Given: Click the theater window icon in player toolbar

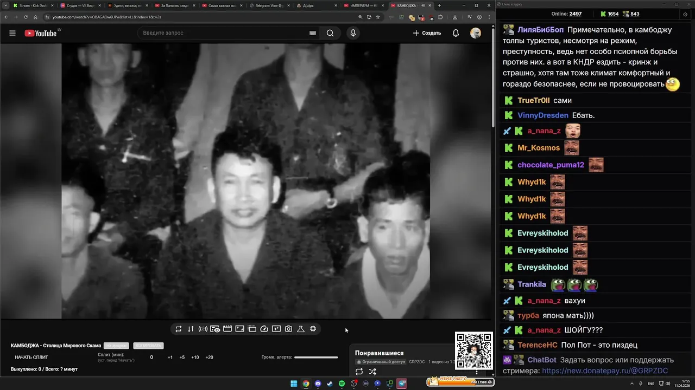Looking at the screenshot, I should point(252,329).
